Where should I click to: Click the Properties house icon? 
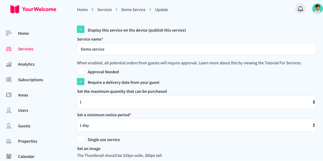tap(8, 141)
